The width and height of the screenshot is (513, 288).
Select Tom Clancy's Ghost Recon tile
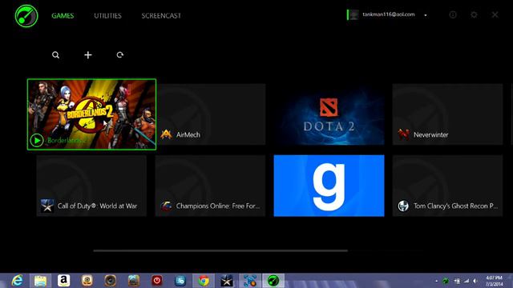pos(447,186)
